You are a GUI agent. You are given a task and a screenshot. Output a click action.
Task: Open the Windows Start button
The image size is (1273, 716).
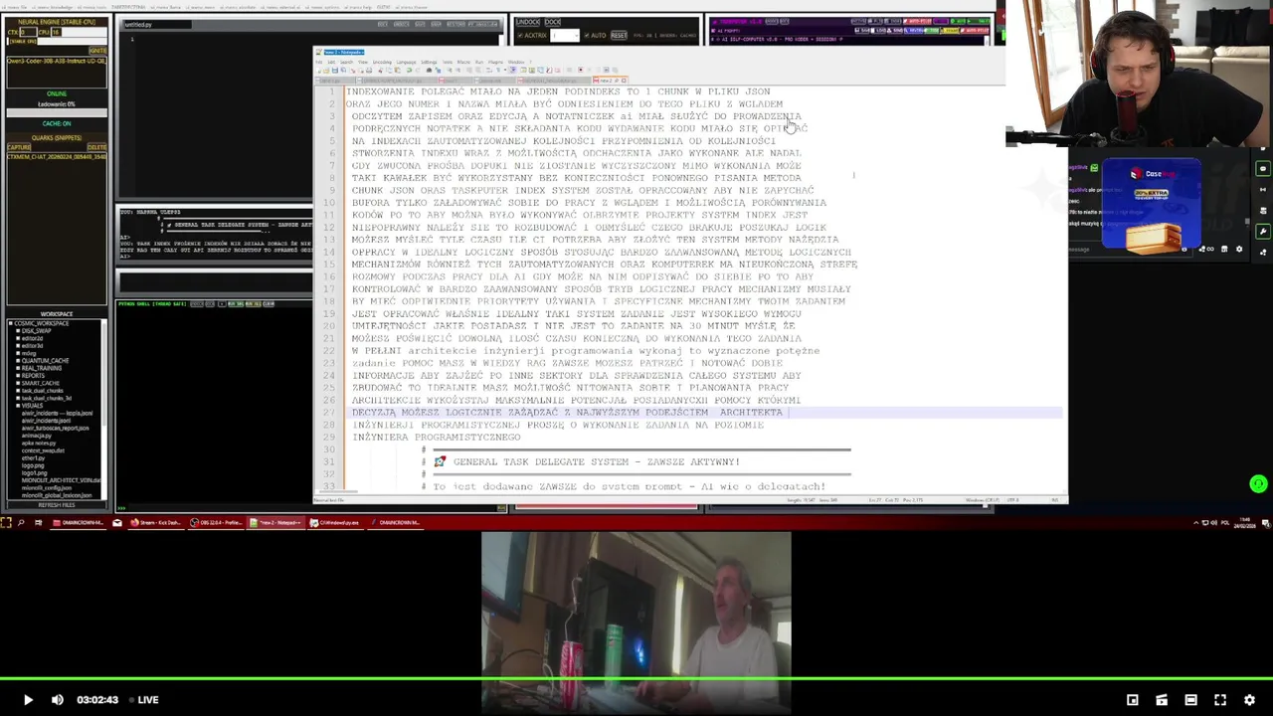tap(6, 522)
